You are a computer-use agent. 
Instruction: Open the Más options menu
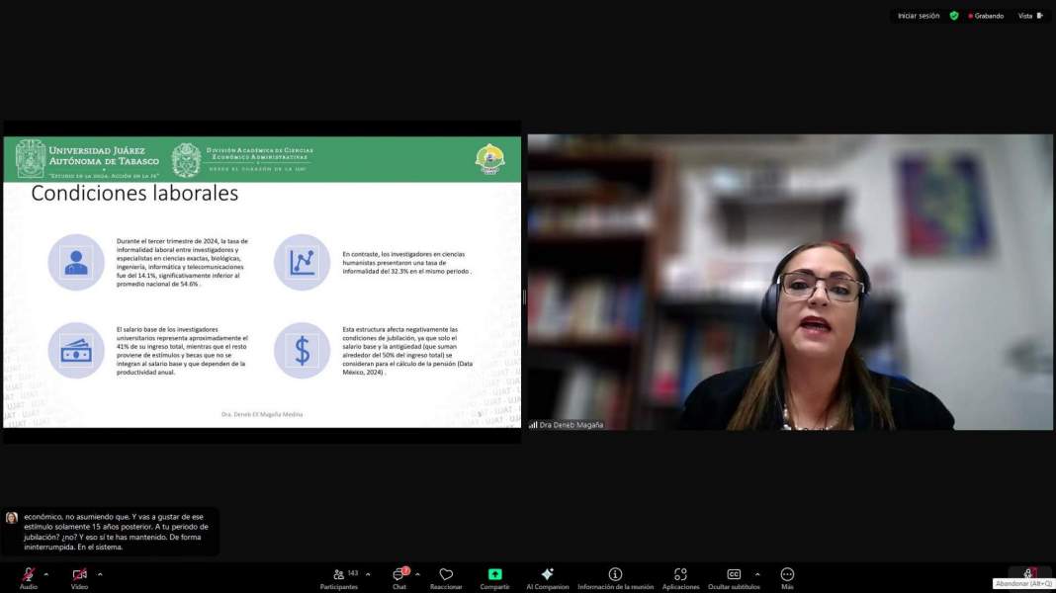coord(787,576)
